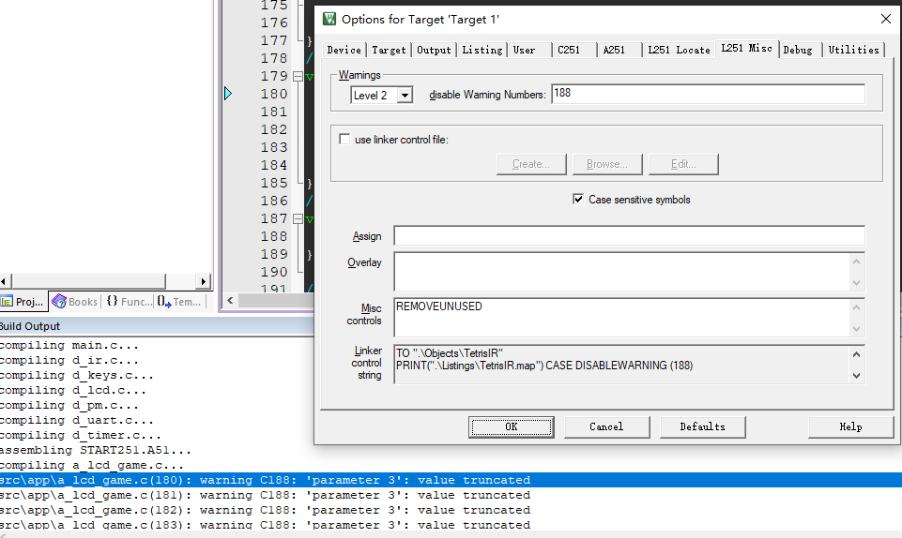Confirm options with the OK button
The height and width of the screenshot is (538, 902).
click(x=511, y=426)
